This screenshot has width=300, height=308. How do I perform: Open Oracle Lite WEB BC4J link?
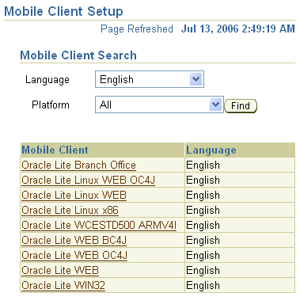(x=74, y=241)
